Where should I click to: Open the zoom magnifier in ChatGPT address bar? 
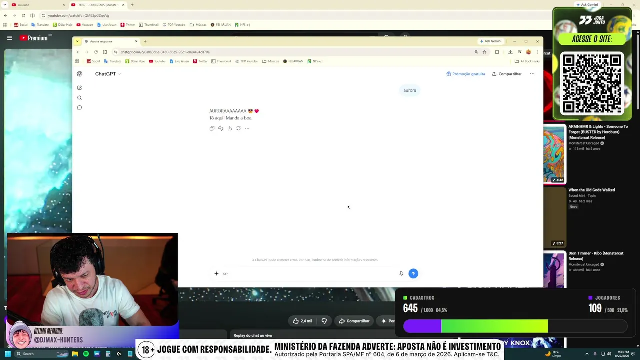(476, 52)
